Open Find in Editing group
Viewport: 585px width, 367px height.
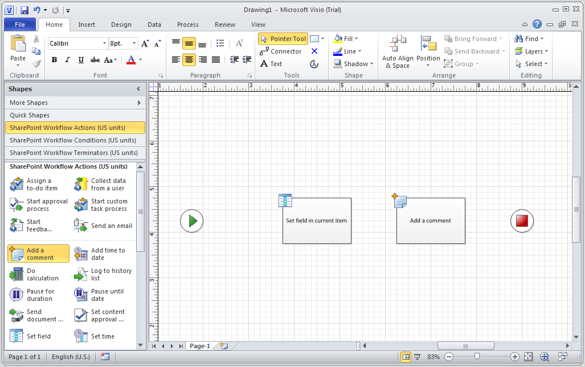coord(529,38)
